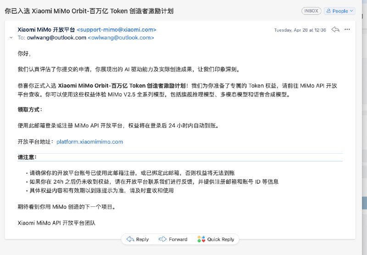Click the Reply button at bottom
The image size is (367, 255).
pos(138,239)
